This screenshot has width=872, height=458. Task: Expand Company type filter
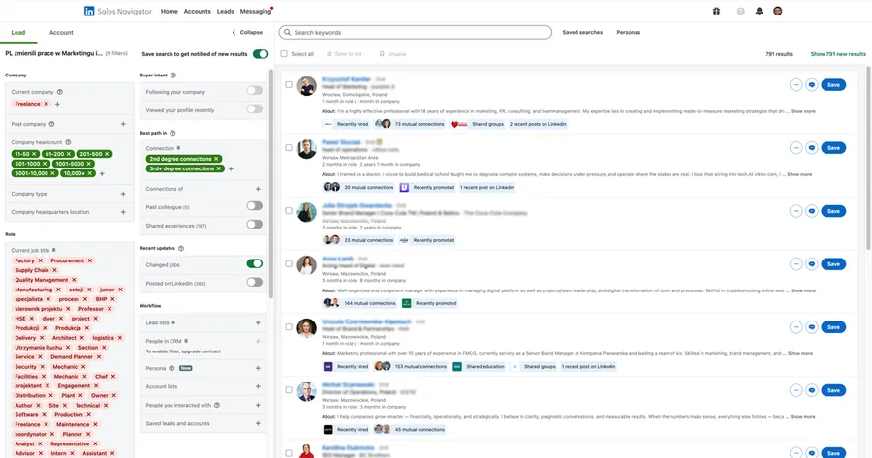coord(123,194)
